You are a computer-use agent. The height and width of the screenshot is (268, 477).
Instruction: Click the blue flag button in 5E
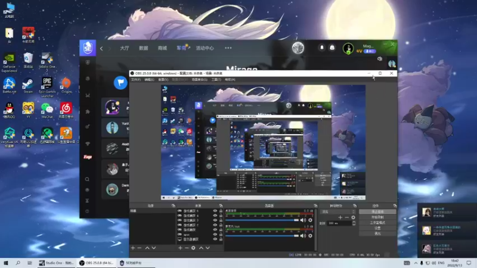pos(120,83)
